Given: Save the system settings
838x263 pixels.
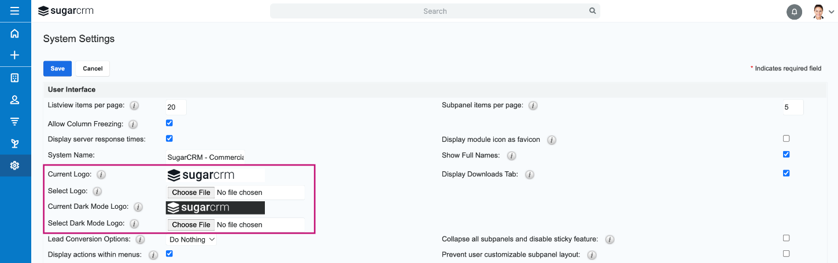Looking at the screenshot, I should click(x=57, y=69).
